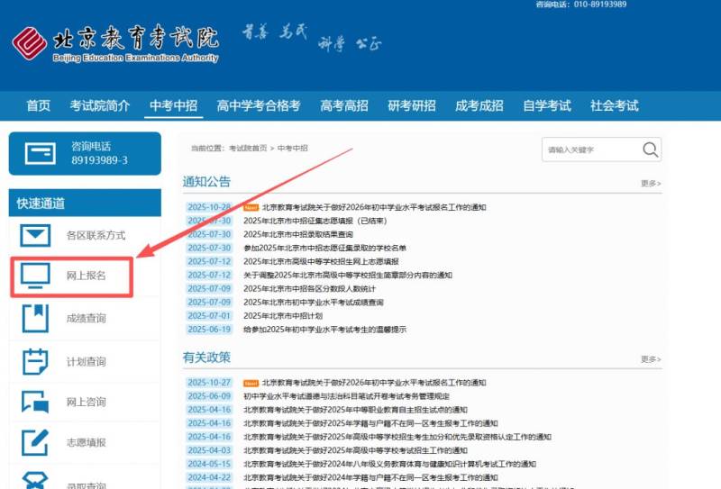
Task: Click the 志愿填报 edit pencil icon
Action: coord(35,442)
